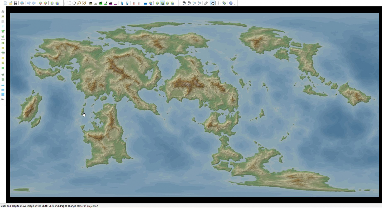Image resolution: width=382 pixels, height=208 pixels.
Task: Click the zoom-in magnifier icon
Action: click(184, 3)
